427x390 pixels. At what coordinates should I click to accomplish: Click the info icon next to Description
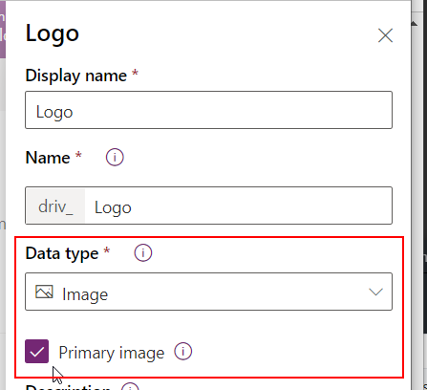130,387
